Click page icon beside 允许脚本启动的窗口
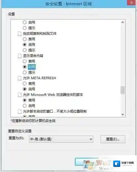The image size is (137, 172). coord(19,111)
